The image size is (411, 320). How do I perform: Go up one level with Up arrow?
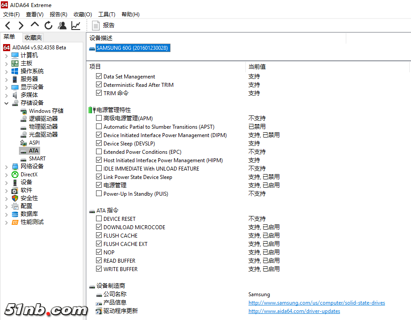coord(35,25)
